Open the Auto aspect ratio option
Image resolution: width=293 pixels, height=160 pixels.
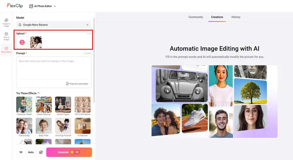click(31, 152)
